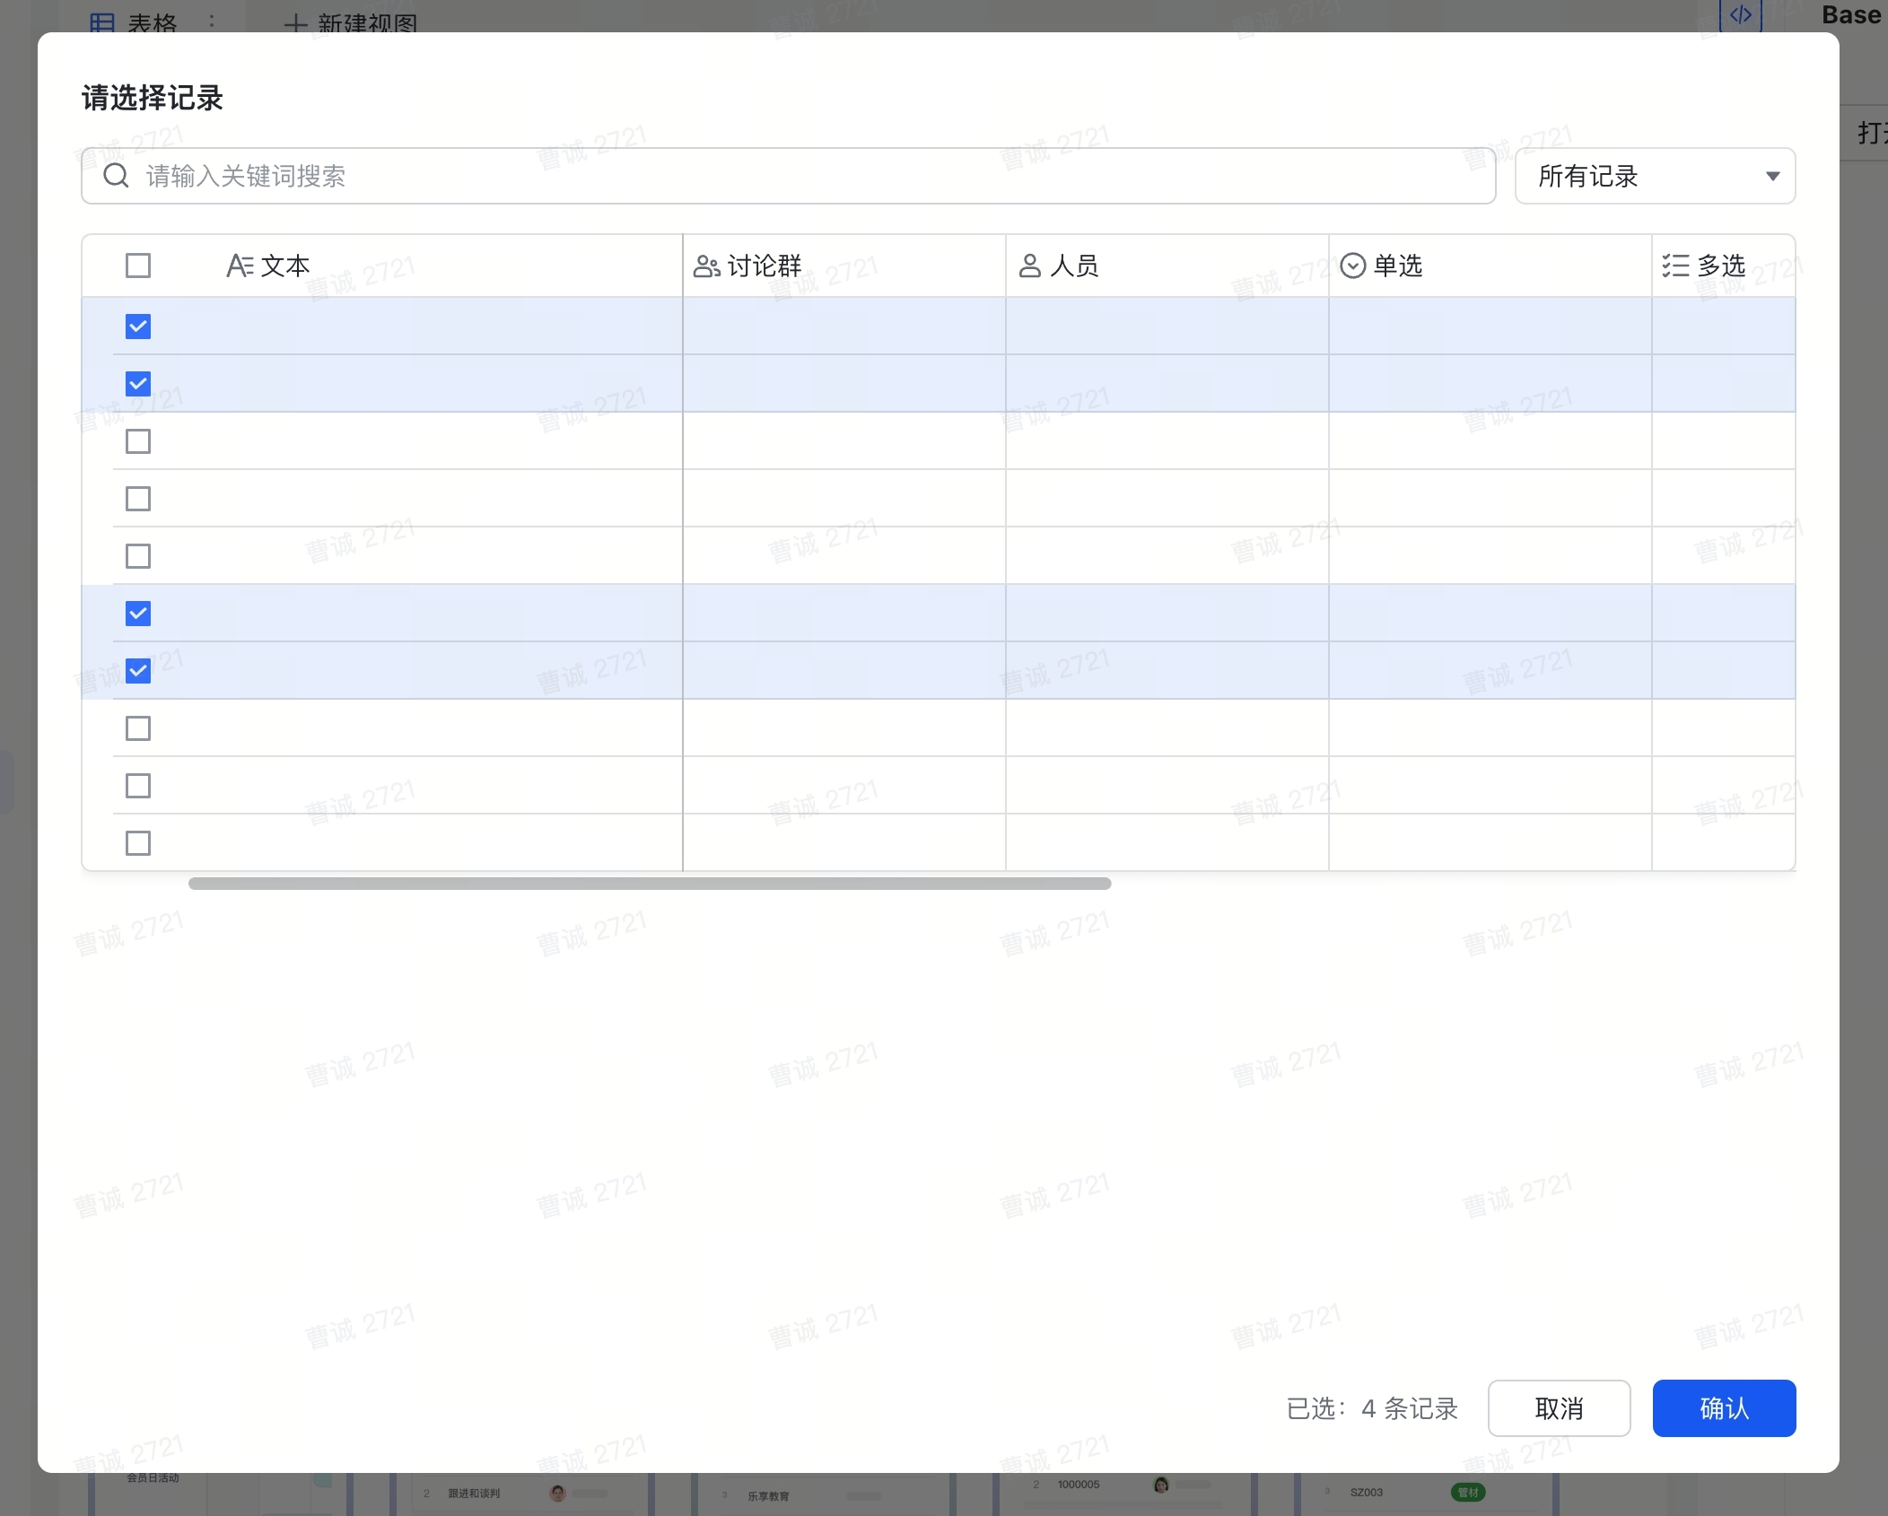Image resolution: width=1888 pixels, height=1516 pixels.
Task: Click the 单选 column header
Action: point(1490,266)
